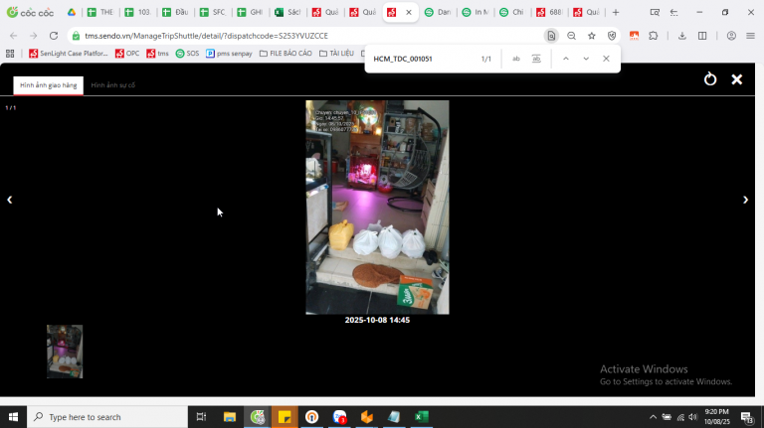Open the red extension icon in toolbar
This screenshot has width=764, height=428.
pyautogui.click(x=634, y=36)
